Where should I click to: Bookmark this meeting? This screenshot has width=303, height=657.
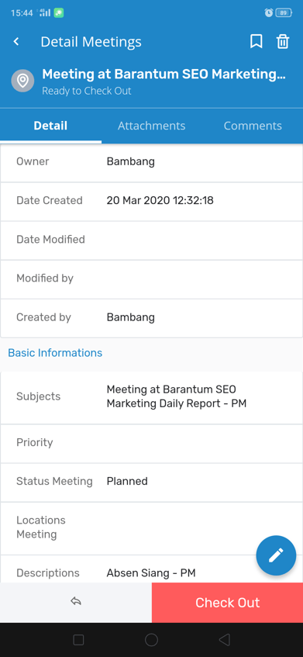coord(257,41)
